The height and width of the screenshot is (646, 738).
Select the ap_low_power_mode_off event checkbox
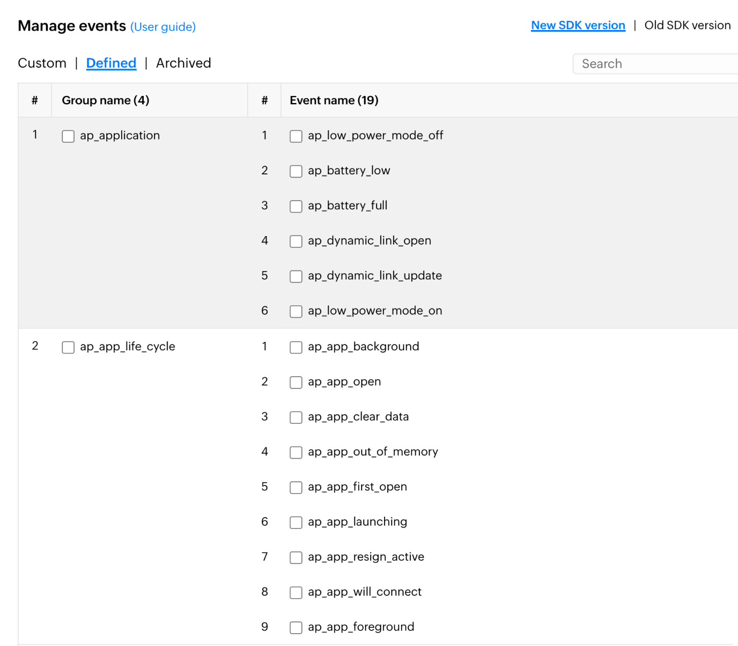[x=296, y=136]
